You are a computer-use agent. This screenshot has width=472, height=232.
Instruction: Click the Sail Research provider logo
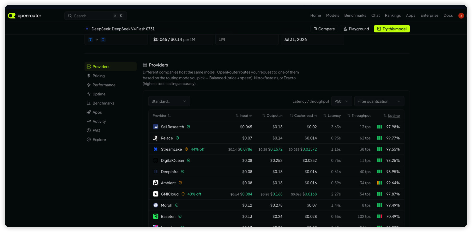click(156, 127)
